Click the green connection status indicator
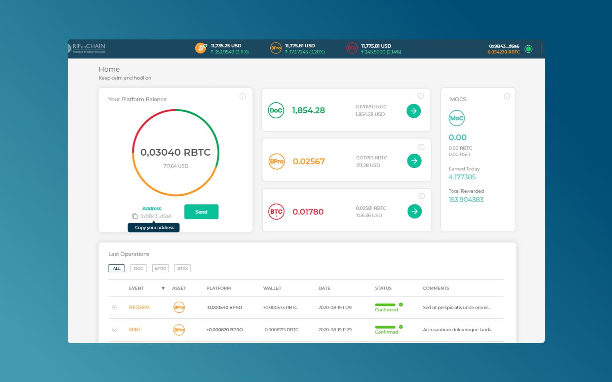Screen dimensions: 612x382 [528, 49]
